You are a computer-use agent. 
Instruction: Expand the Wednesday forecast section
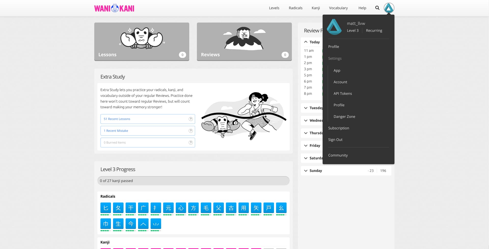coord(312,120)
